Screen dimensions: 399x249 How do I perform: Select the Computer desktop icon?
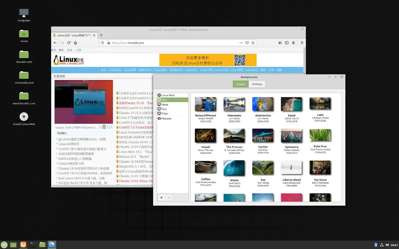pos(24,15)
